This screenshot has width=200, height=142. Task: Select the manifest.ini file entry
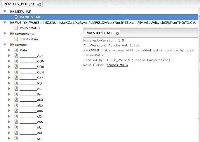pyautogui.click(x=29, y=39)
